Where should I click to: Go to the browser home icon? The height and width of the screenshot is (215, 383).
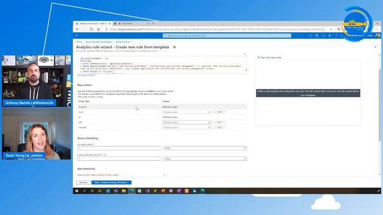pos(98,29)
